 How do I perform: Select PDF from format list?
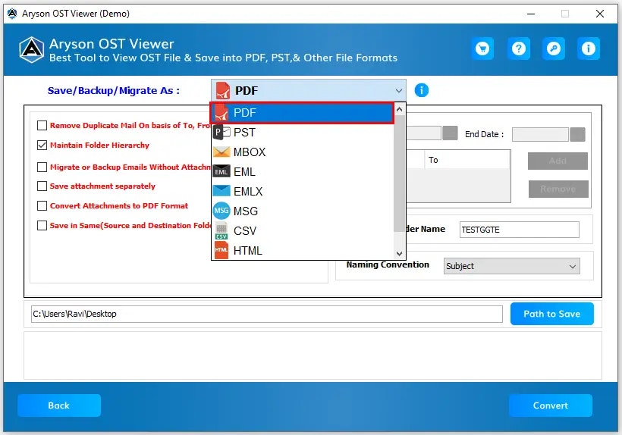click(x=302, y=113)
